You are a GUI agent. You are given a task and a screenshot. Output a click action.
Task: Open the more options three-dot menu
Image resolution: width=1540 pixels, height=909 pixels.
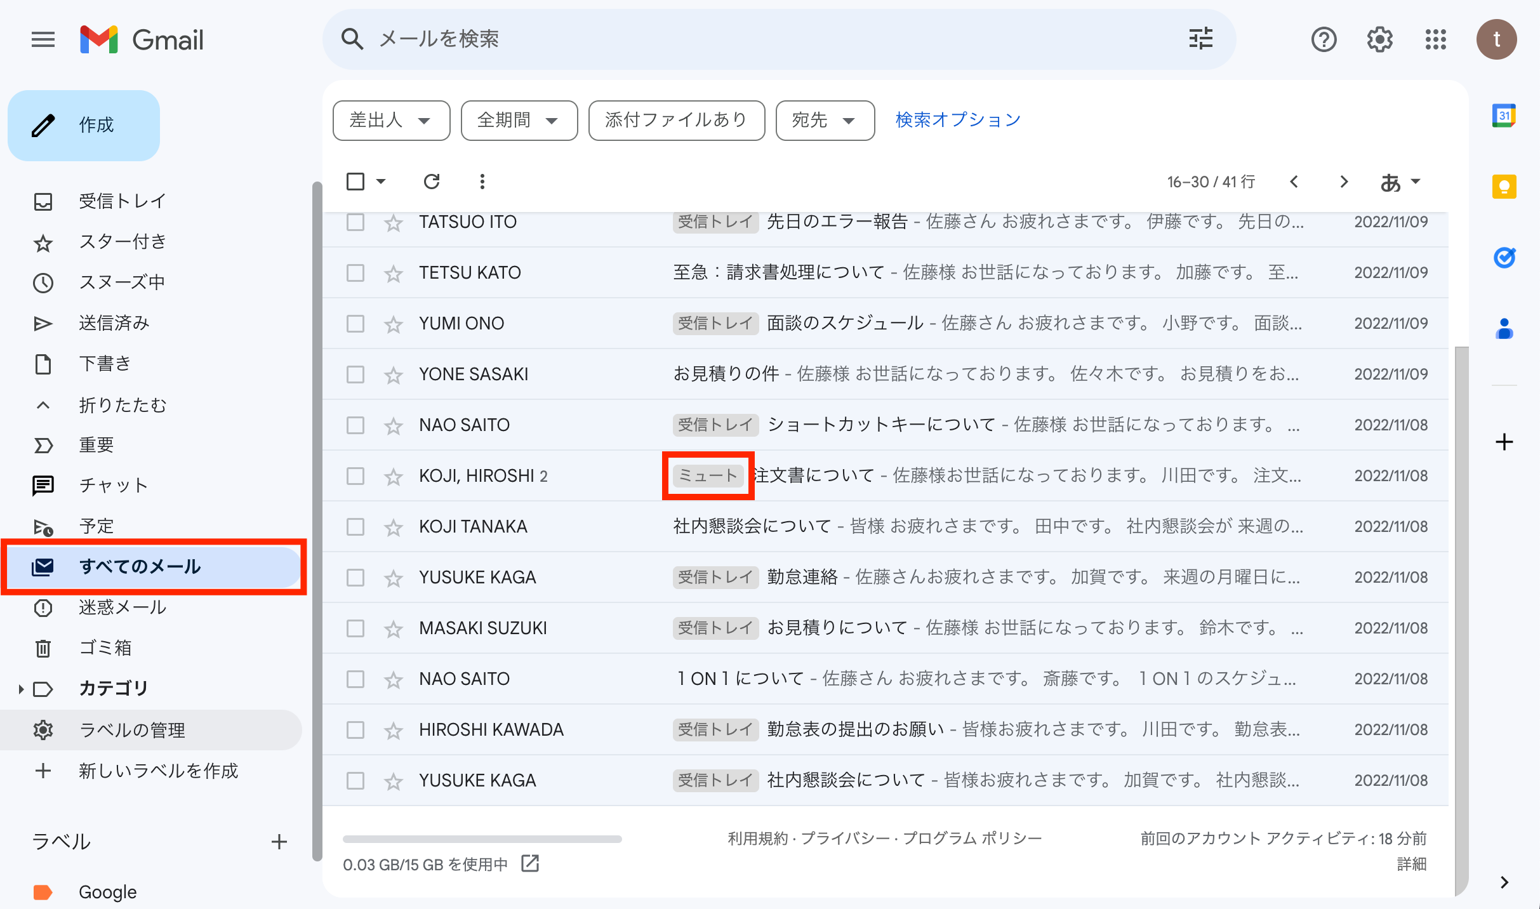click(x=482, y=182)
